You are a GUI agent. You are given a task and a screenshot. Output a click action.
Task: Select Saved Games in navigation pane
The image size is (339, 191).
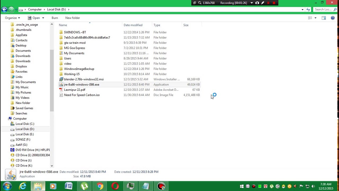24,108
